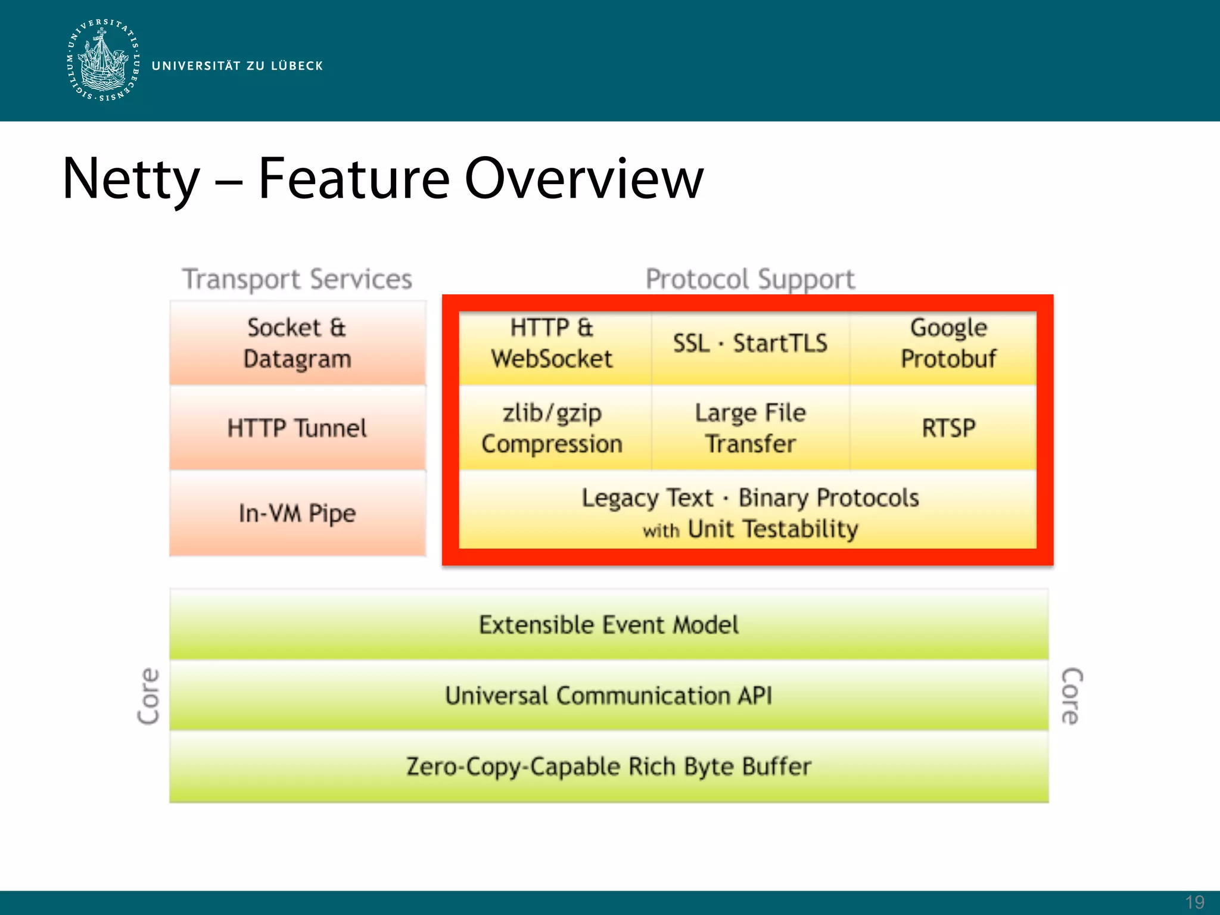Click the Netty – Feature Overview title

point(382,178)
